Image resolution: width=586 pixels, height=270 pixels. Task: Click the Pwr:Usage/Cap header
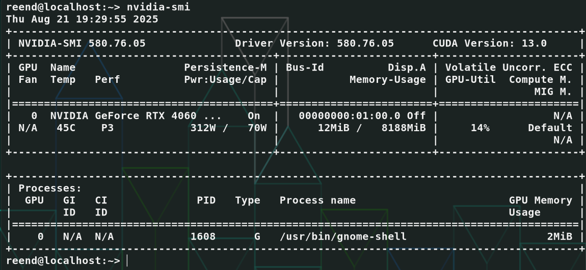(225, 79)
